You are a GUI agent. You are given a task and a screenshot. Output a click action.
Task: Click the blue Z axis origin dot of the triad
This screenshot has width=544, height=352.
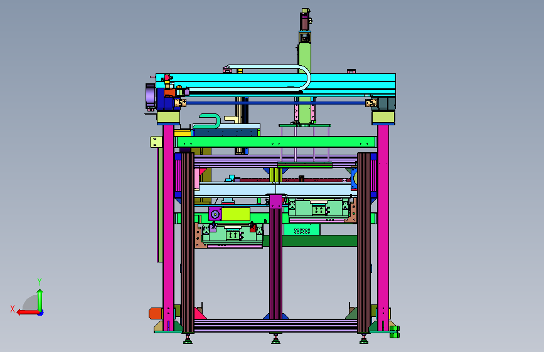pos(41,313)
